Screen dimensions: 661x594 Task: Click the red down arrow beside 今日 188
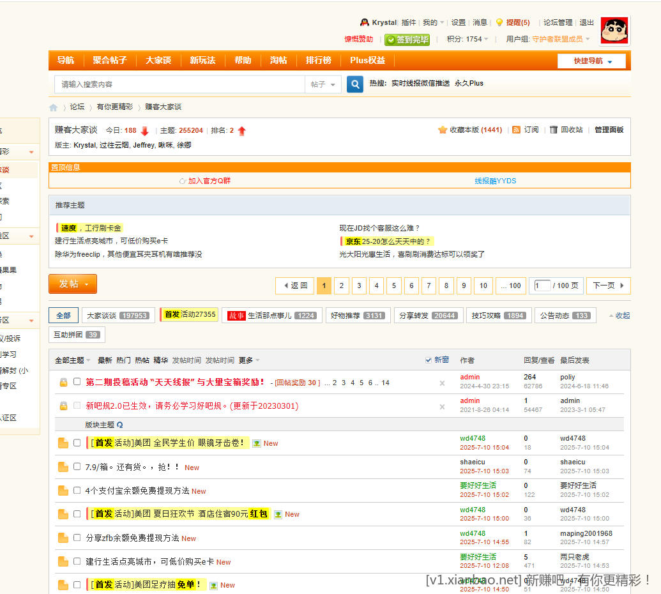click(144, 131)
